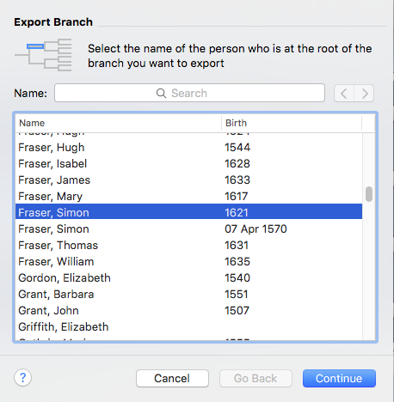Sort list by Name column header
The width and height of the screenshot is (394, 402).
point(118,123)
